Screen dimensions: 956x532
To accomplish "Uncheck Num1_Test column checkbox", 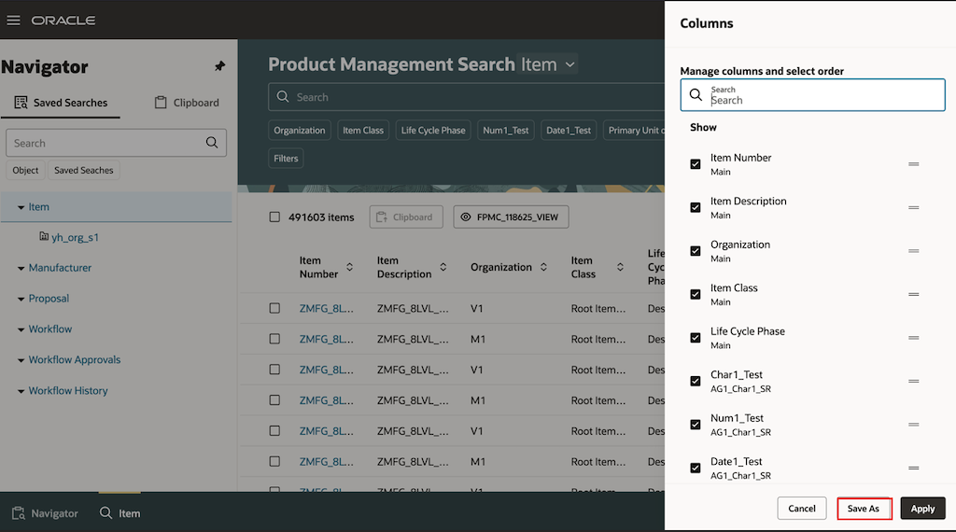I will (695, 424).
